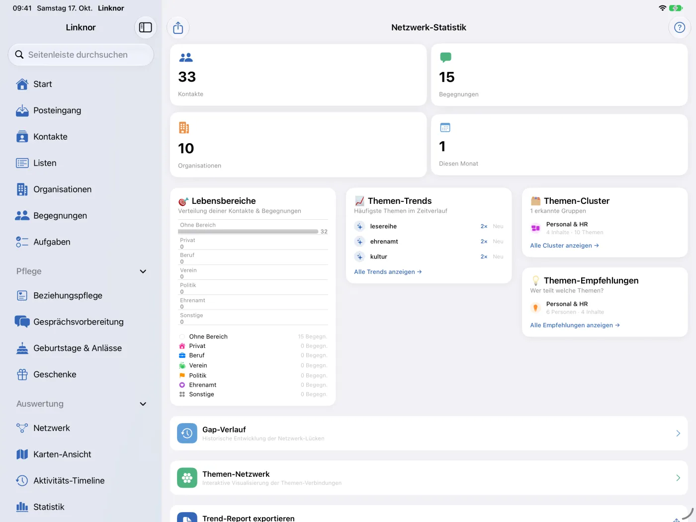Click the sparkle icon beside kultur
Image resolution: width=696 pixels, height=522 pixels.
pos(360,257)
